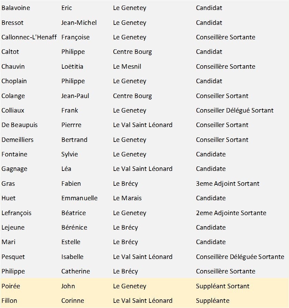Image resolution: width=289 pixels, height=308 pixels.
Task: Click the first name Bérénice
Action: (x=74, y=228)
